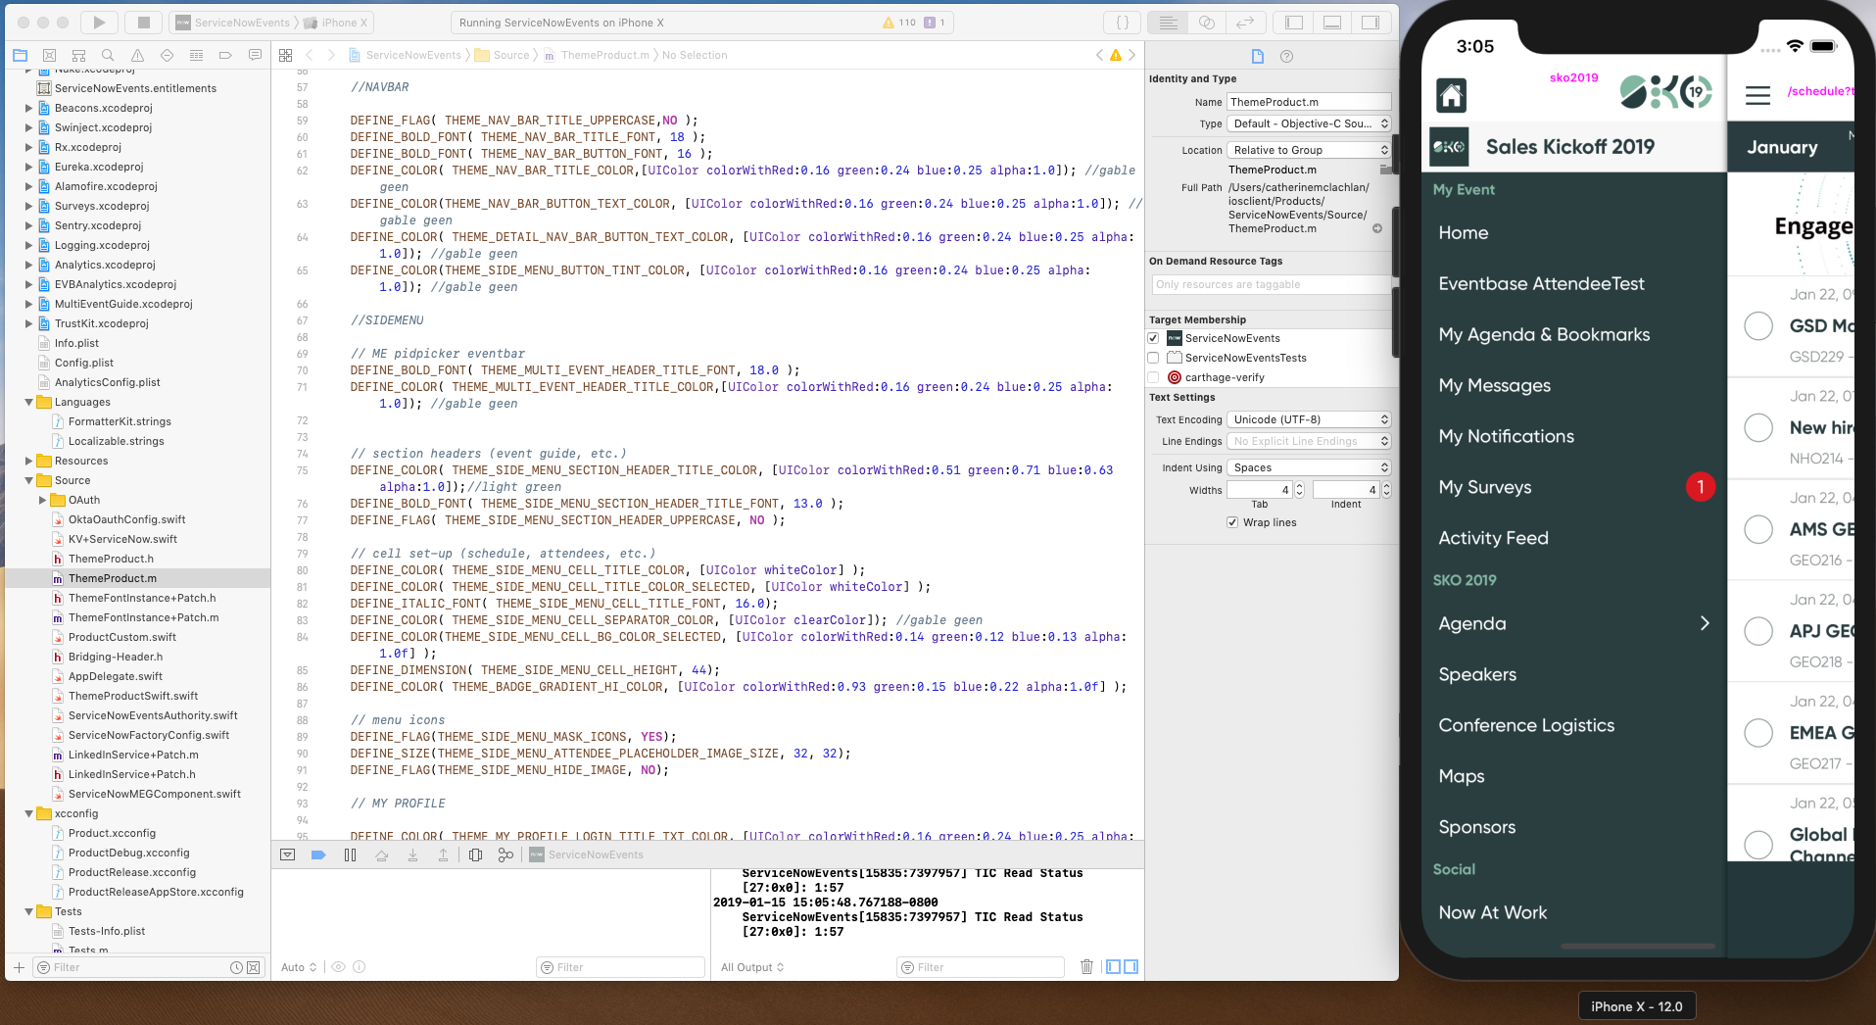
Task: Show the breakpoint navigator icon
Action: click(225, 55)
